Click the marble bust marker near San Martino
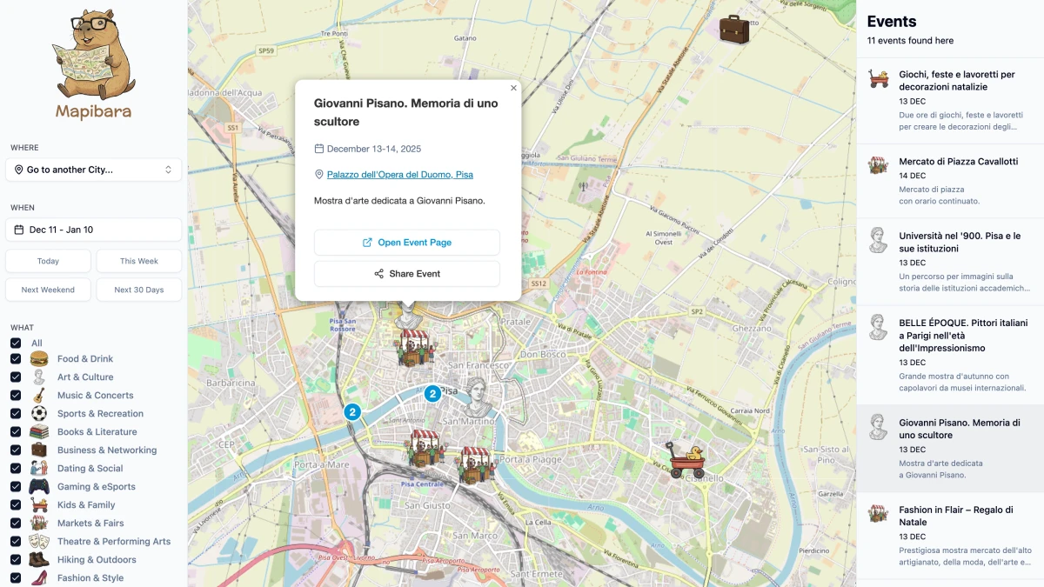The width and height of the screenshot is (1044, 587). pyautogui.click(x=476, y=398)
